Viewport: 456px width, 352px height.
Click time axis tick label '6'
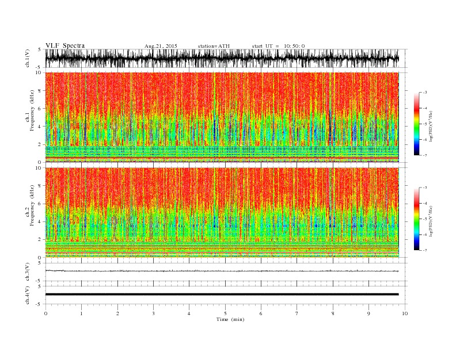pos(261,313)
